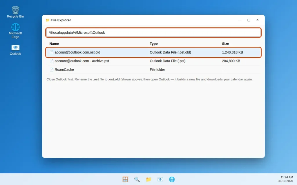Select account@outlook.com - Archive.pst file name

coord(82,61)
